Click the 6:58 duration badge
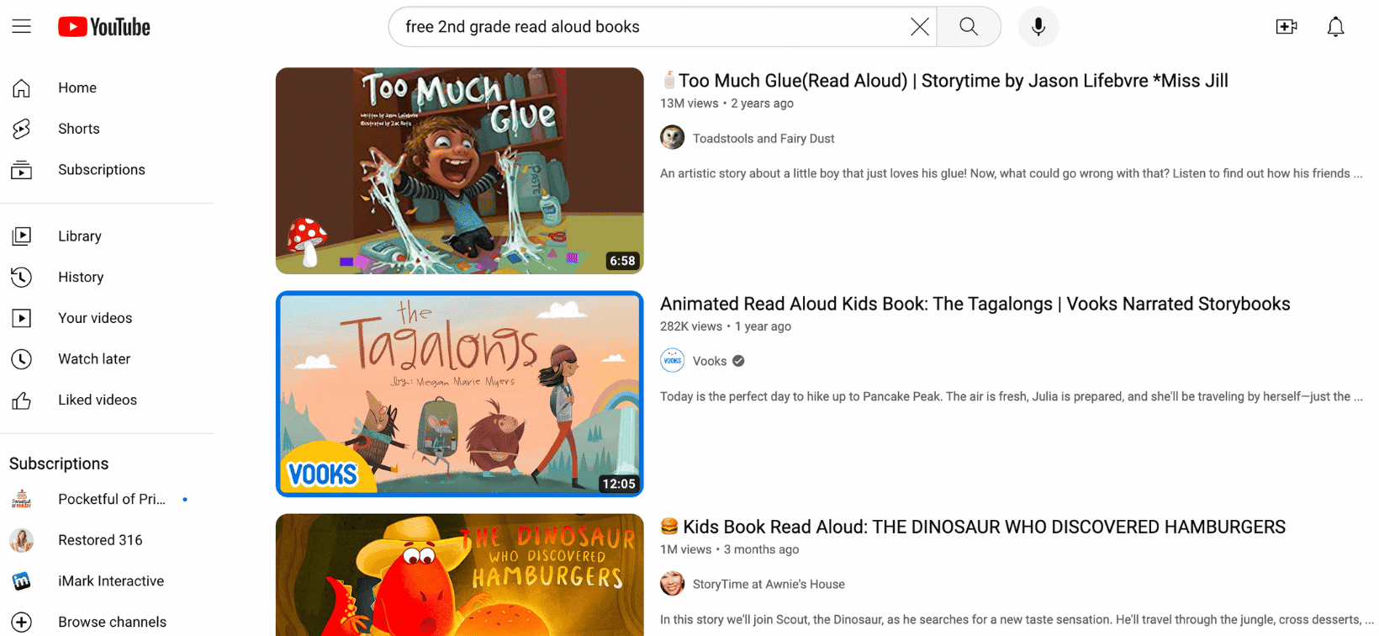 point(622,261)
